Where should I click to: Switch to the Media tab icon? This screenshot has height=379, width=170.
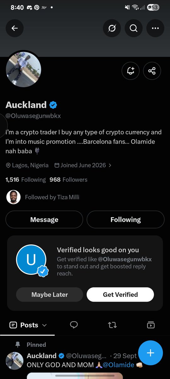point(151,325)
